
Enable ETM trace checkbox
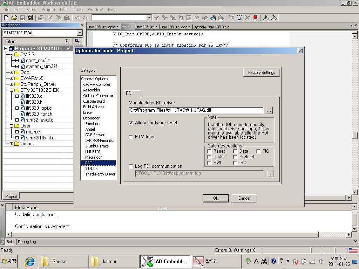(x=131, y=137)
